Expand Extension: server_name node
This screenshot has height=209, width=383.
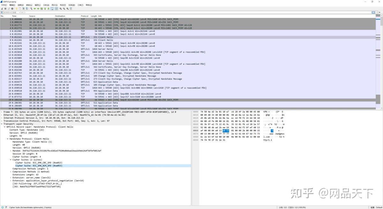(11, 177)
